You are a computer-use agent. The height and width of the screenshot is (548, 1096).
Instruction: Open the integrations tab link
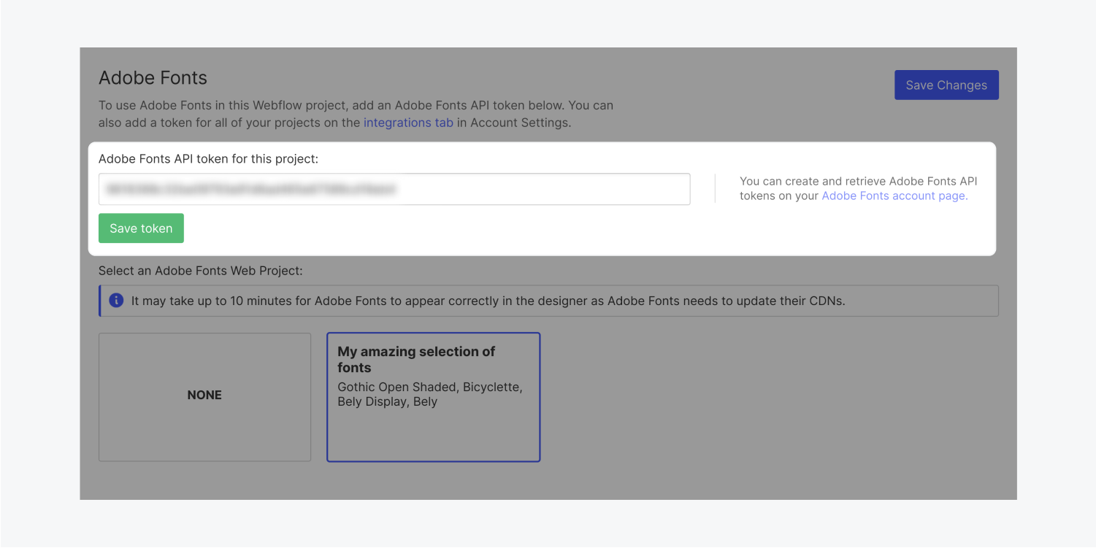(x=408, y=123)
